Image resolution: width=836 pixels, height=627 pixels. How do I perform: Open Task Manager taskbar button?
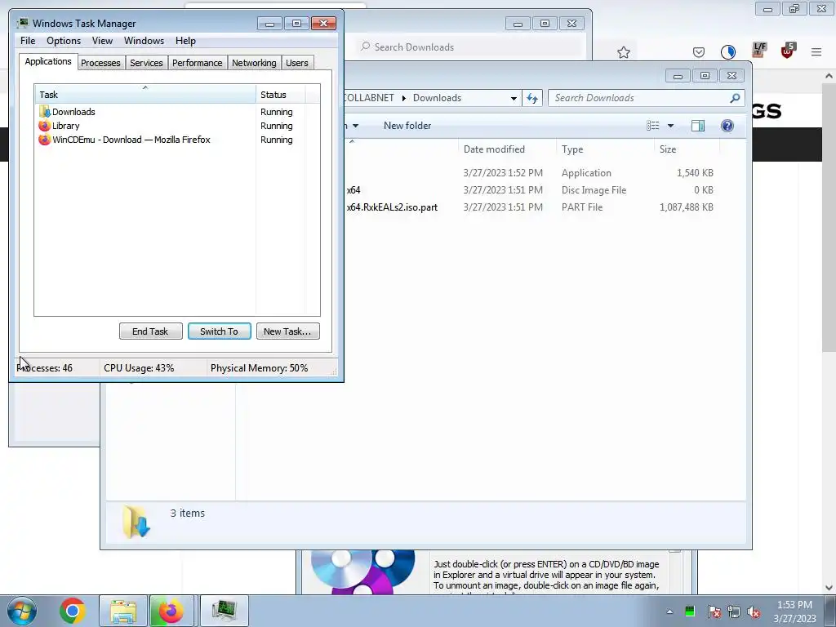point(224,611)
